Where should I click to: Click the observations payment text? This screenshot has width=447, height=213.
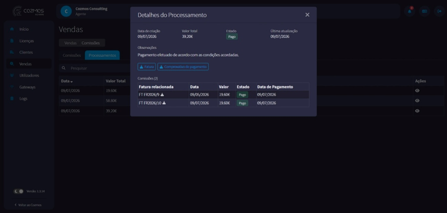coord(188,55)
